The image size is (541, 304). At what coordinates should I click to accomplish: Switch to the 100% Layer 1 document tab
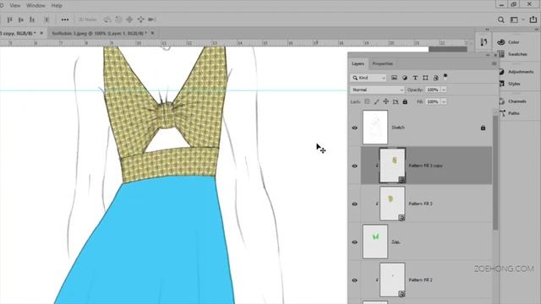100,33
